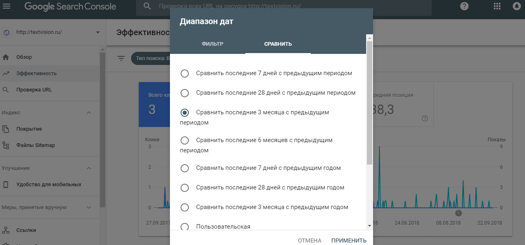Click the Search Console help icon
This screenshot has width=525, height=245.
464,6
